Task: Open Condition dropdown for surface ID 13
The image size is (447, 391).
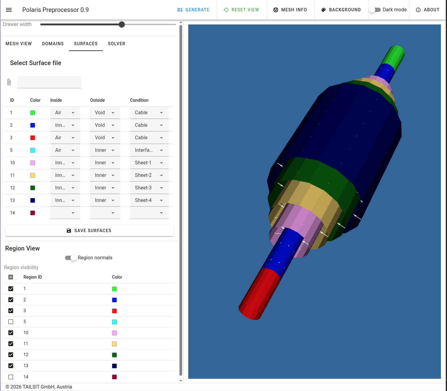Action: point(149,200)
